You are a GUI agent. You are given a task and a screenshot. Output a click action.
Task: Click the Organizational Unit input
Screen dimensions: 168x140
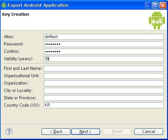point(104,76)
